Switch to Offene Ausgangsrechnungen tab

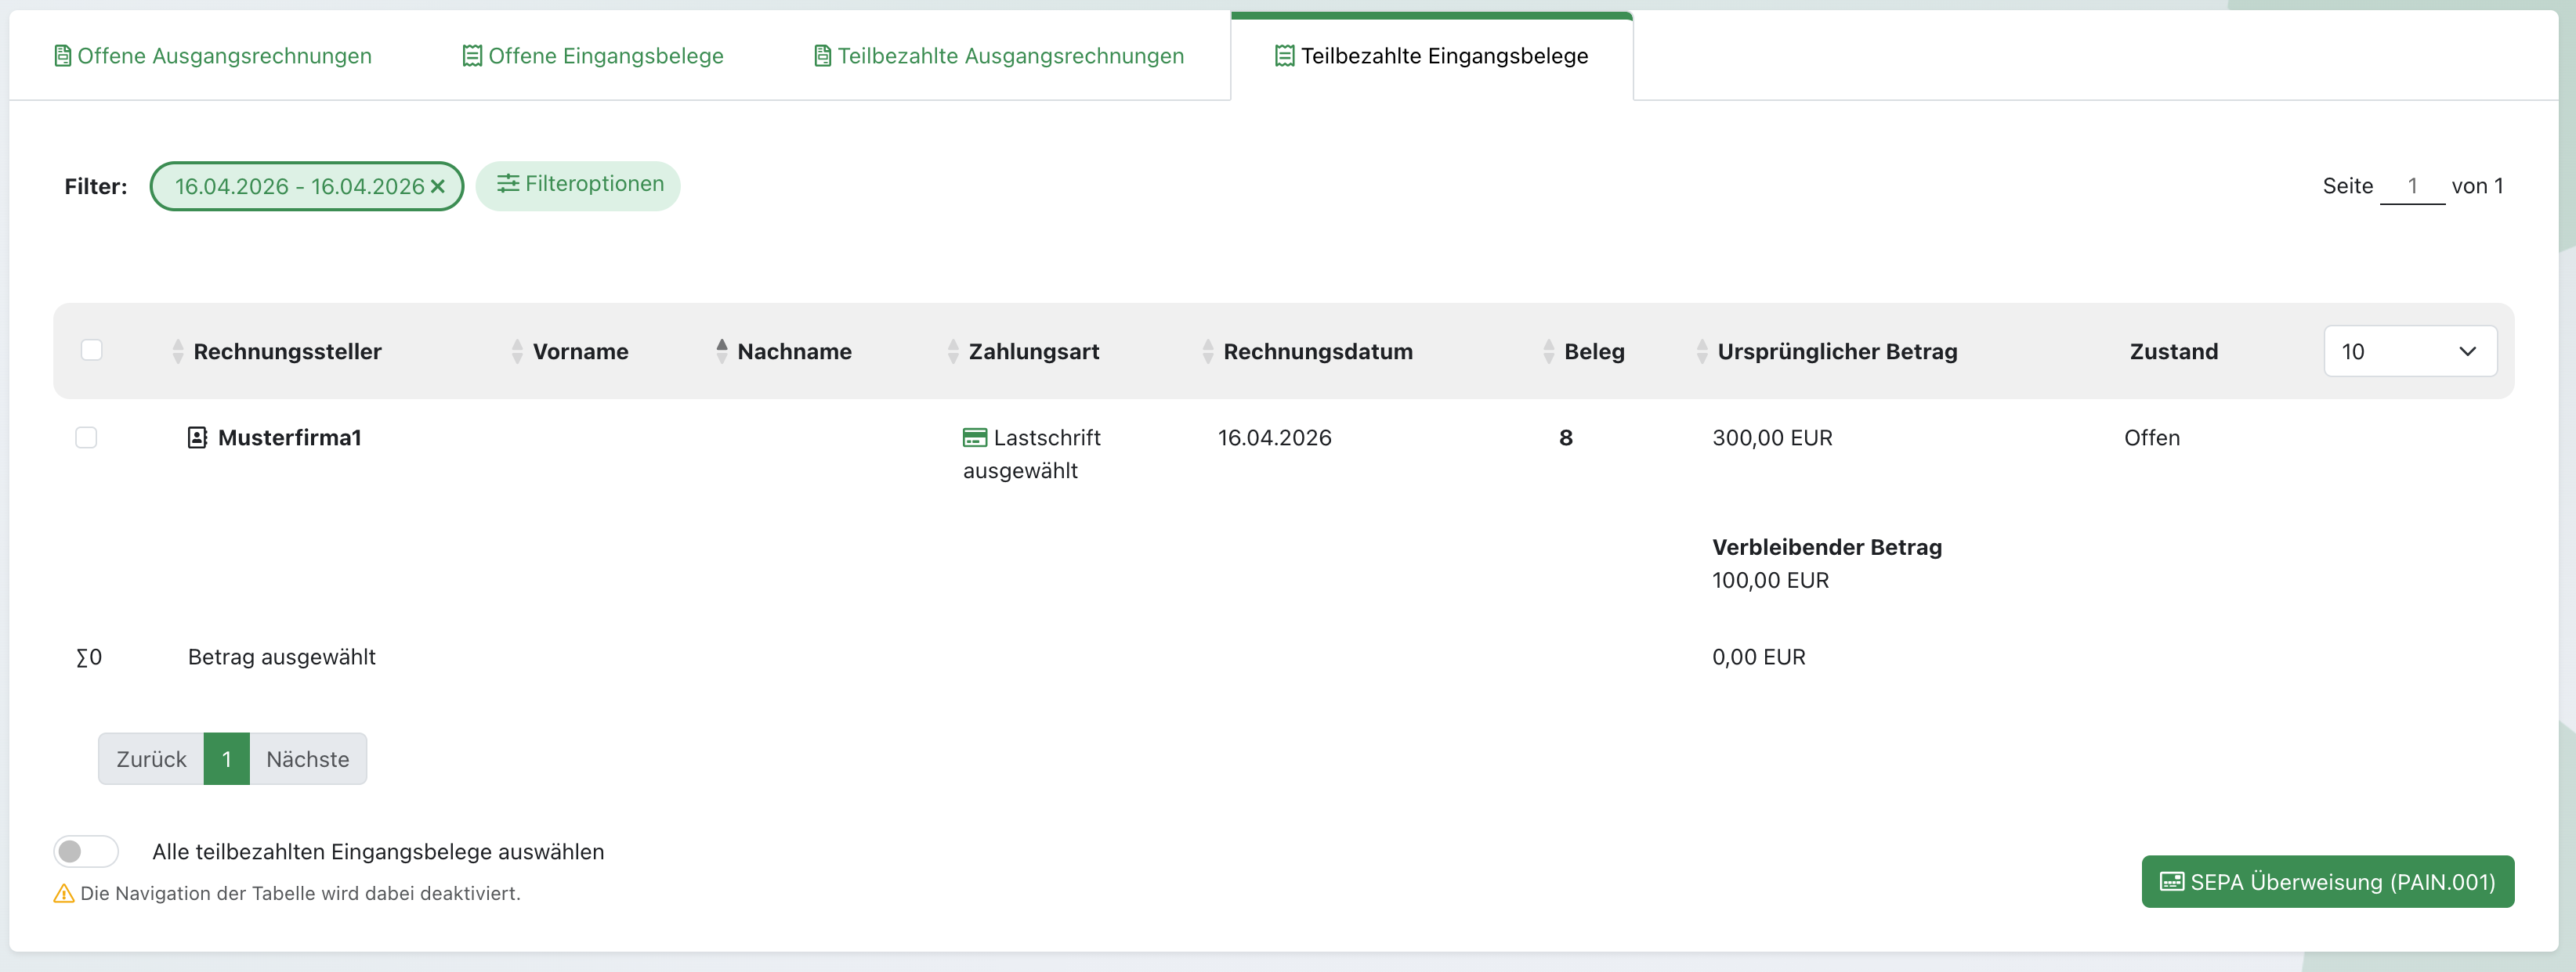coord(213,56)
